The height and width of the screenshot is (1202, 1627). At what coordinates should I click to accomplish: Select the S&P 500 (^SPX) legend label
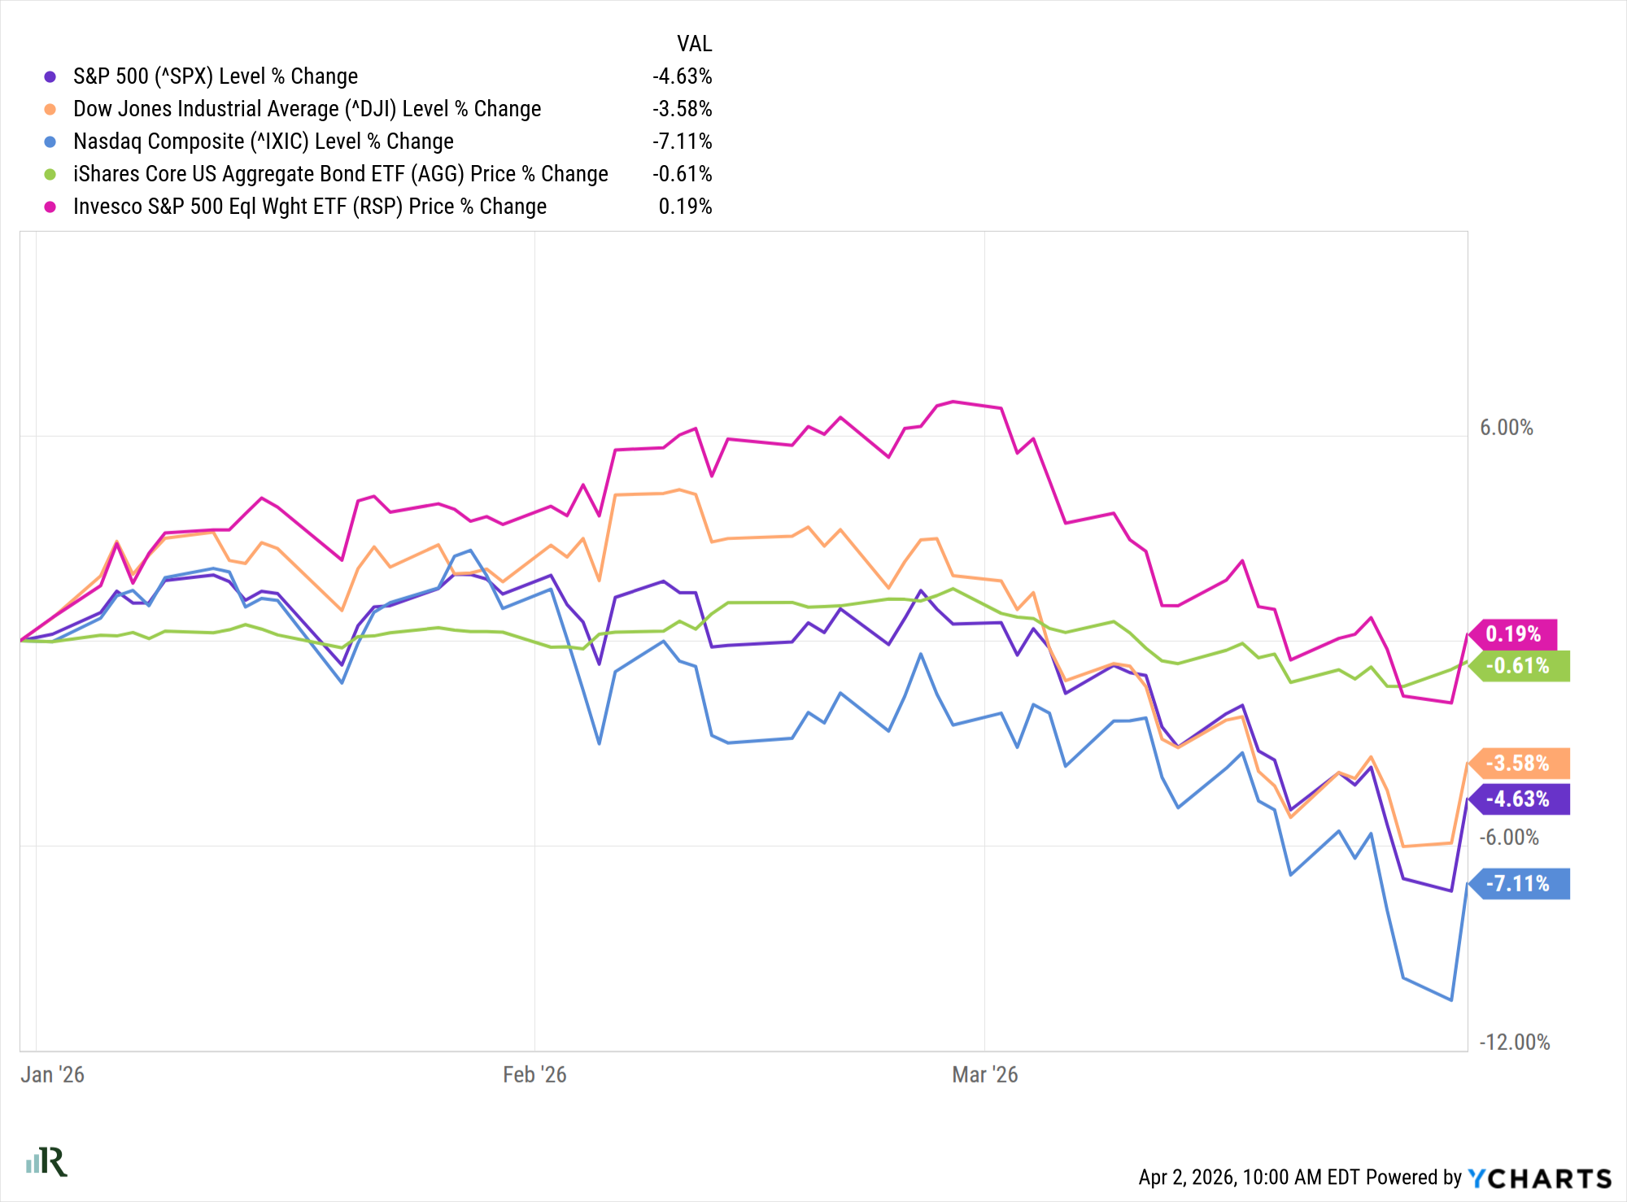click(x=216, y=76)
